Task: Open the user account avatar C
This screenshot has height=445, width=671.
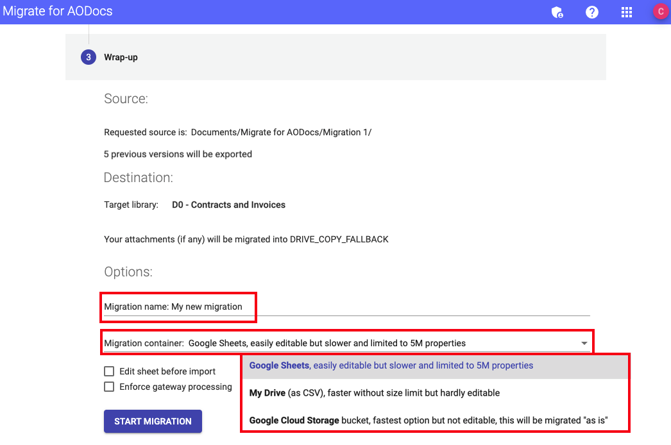Action: 661,12
